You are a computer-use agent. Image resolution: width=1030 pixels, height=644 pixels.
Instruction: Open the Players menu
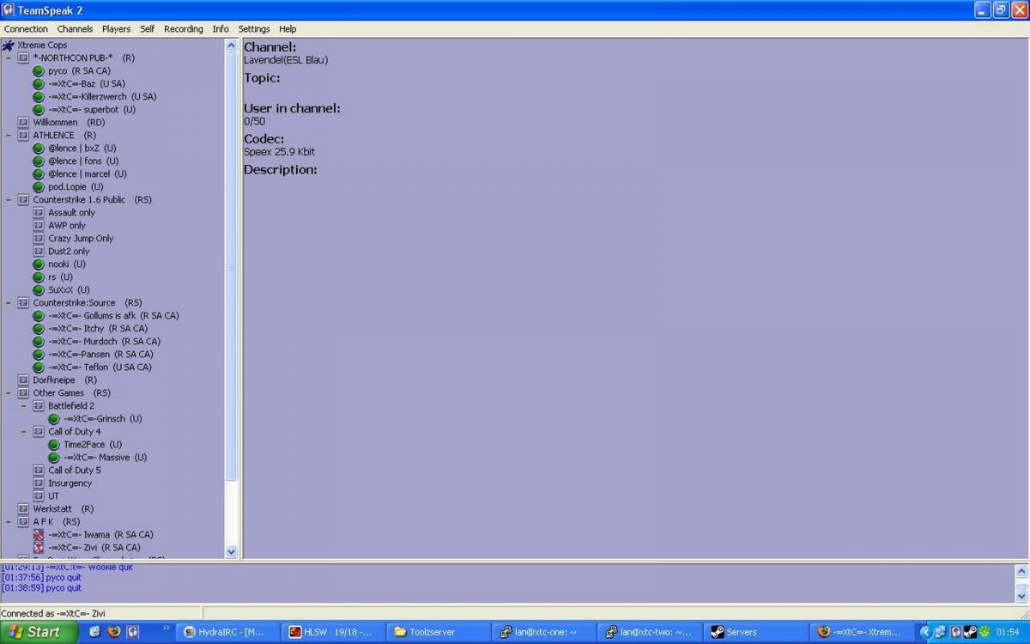pos(116,29)
